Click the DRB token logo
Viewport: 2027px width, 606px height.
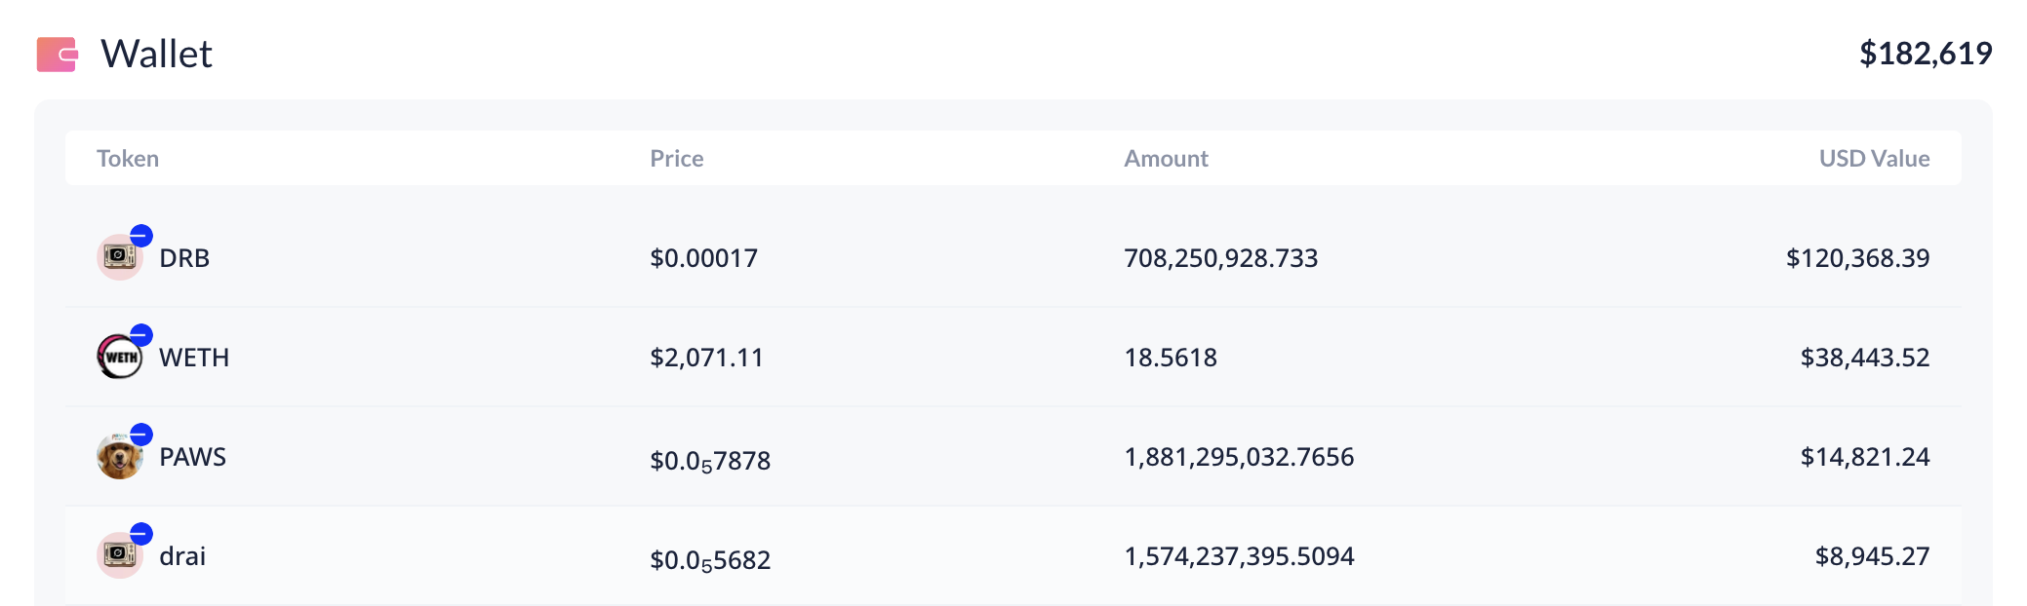click(x=118, y=259)
